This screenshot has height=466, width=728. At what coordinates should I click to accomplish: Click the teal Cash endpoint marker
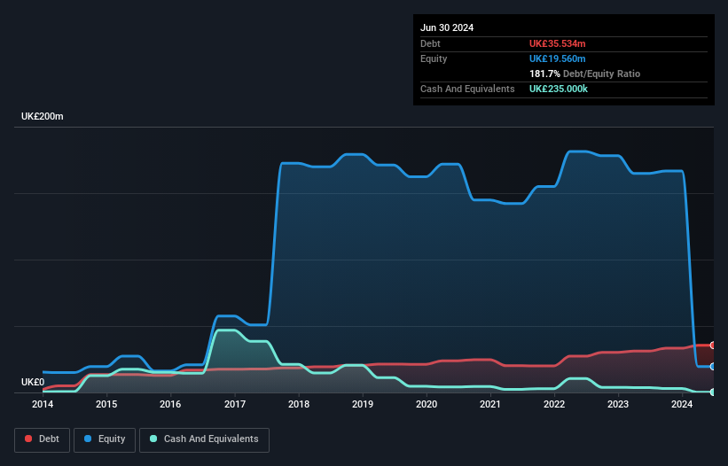click(713, 392)
